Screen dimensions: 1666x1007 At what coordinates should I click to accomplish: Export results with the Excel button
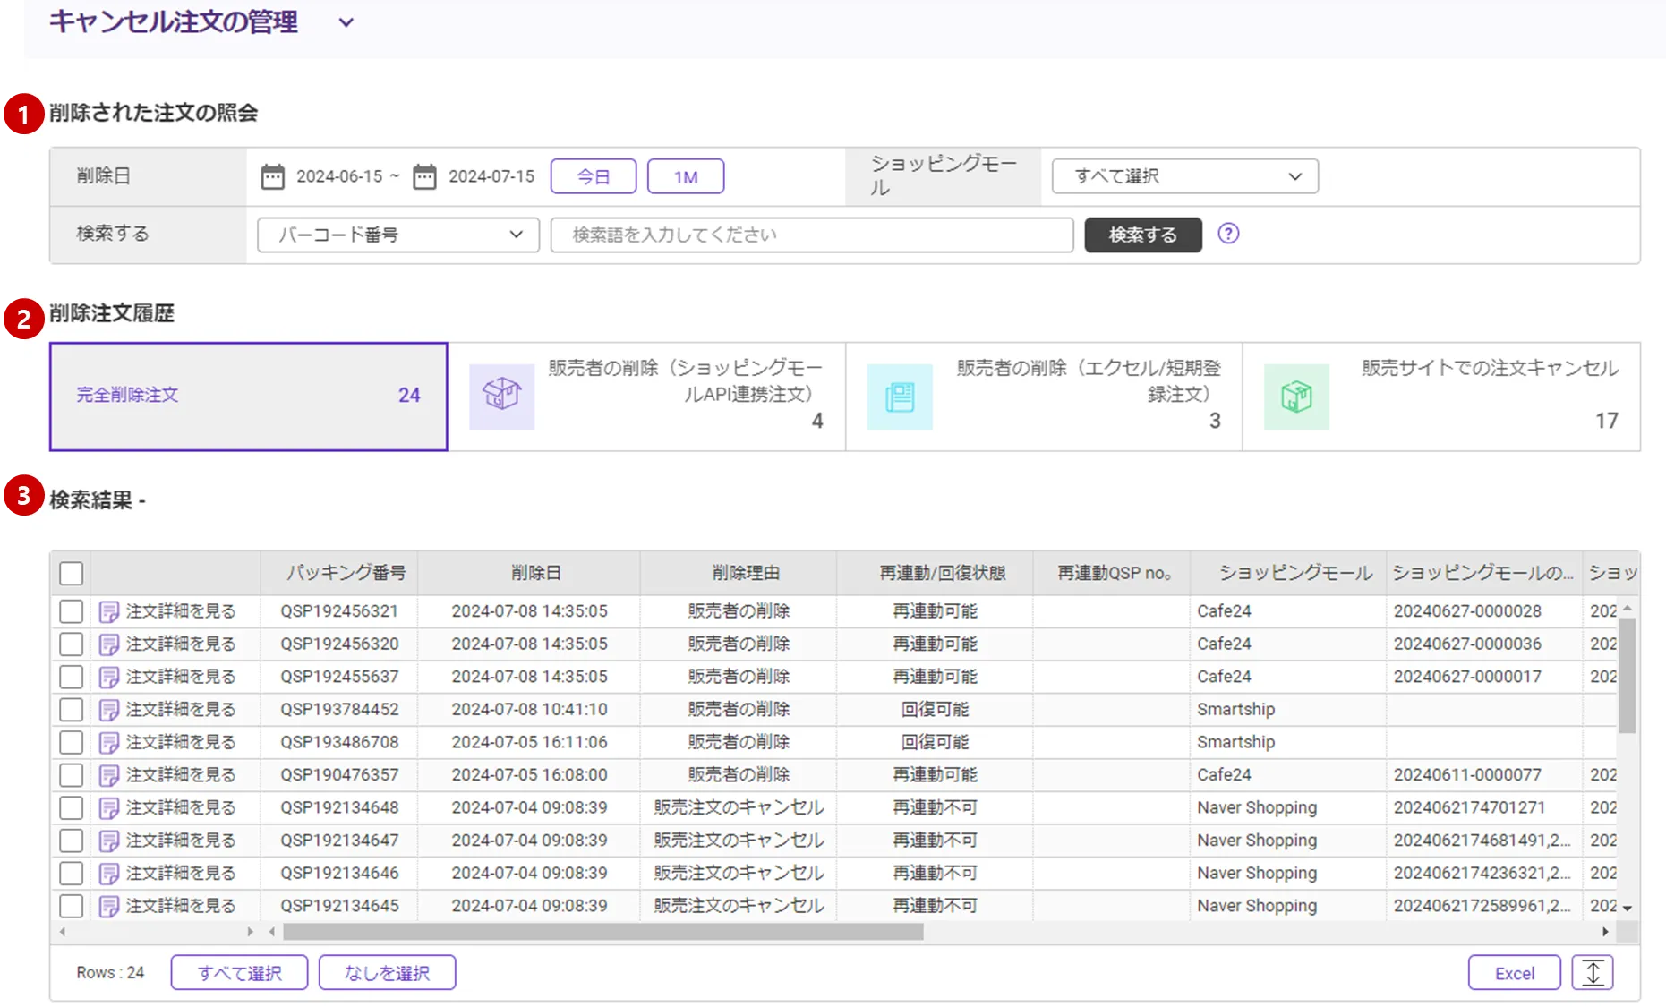1514,973
